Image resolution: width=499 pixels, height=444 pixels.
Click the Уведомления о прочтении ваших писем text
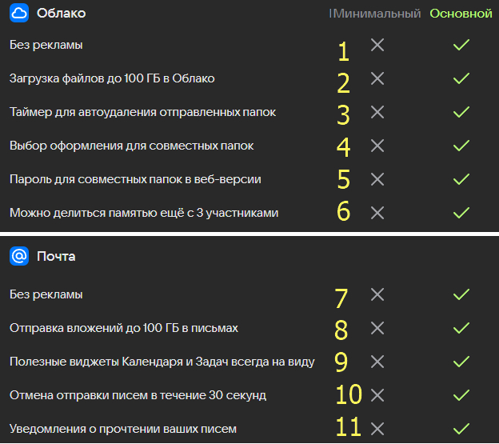[x=123, y=429]
